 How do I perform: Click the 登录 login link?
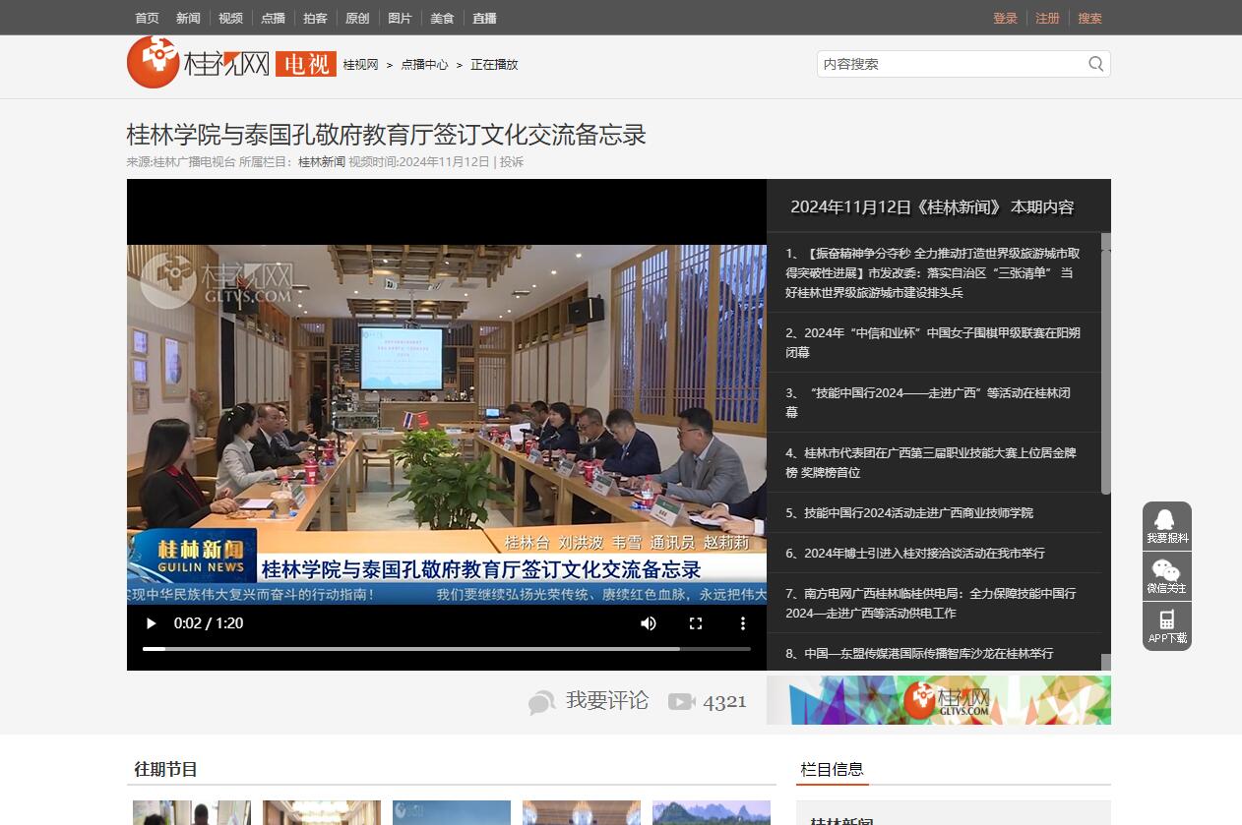1005,18
